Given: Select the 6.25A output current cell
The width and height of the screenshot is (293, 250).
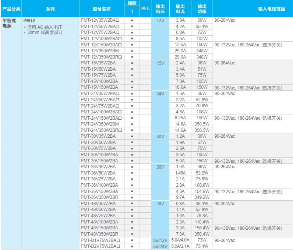Looking at the screenshot, I should (x=180, y=118).
